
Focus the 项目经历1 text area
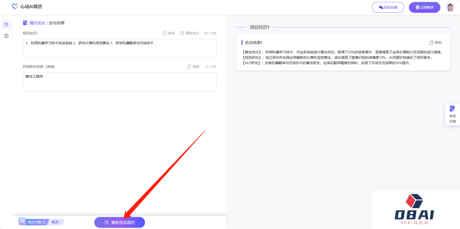120,49
